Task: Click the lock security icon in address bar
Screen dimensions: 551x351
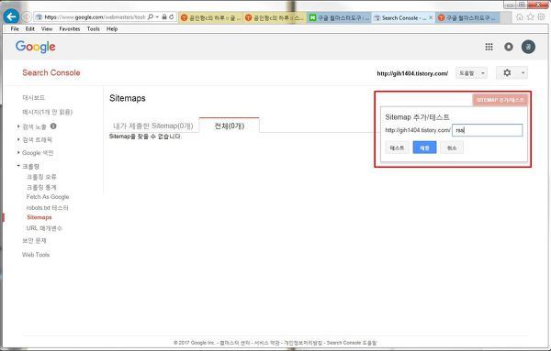Action: 164,16
